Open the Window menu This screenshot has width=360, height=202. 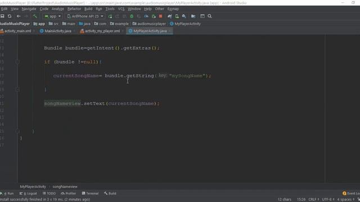tap(134, 9)
